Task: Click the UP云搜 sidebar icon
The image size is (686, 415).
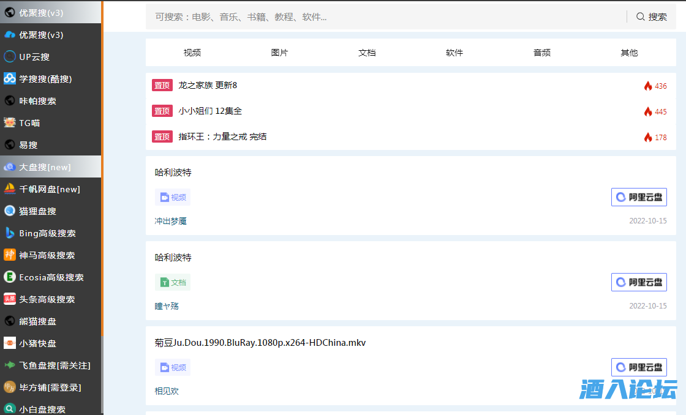Action: pos(10,57)
